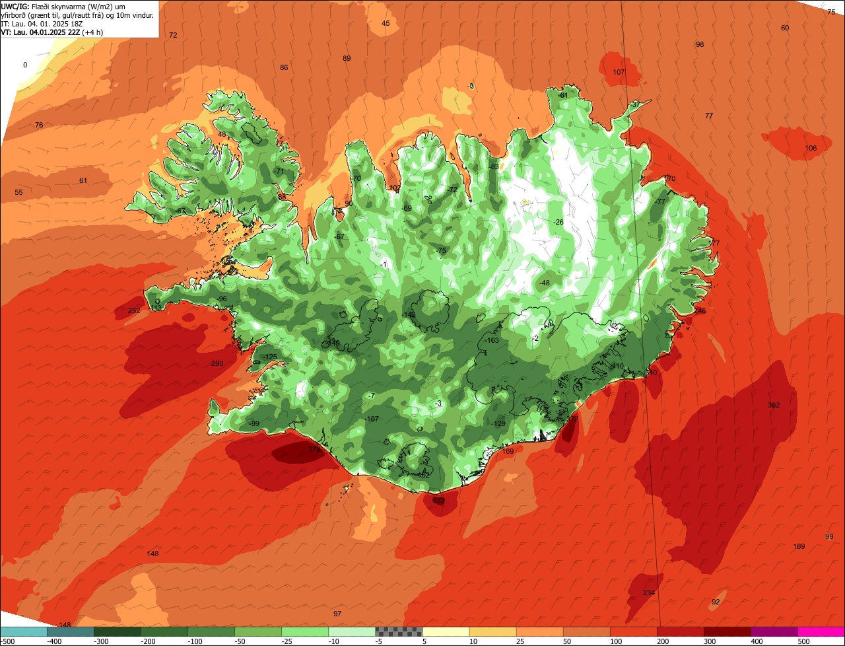Screen dimensions: 845x646
Task: Click the checkered -5 to 5 legend swatch
Action: coord(399,631)
